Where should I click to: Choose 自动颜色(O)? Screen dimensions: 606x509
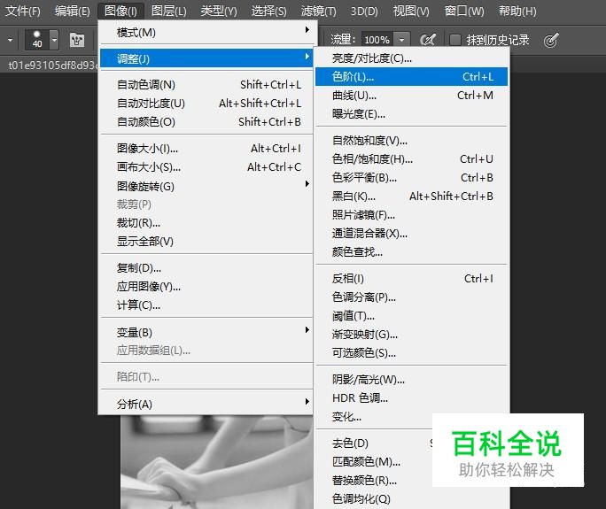tap(206, 121)
